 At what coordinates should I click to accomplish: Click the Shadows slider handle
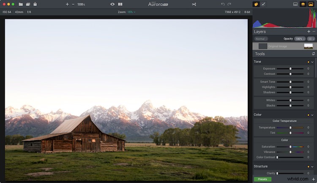290,93
